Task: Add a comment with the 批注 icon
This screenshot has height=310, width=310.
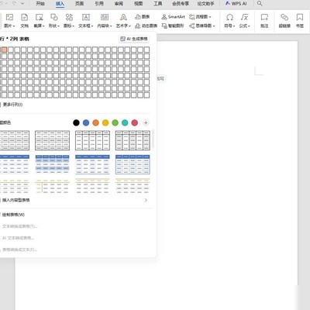Action: point(264,18)
